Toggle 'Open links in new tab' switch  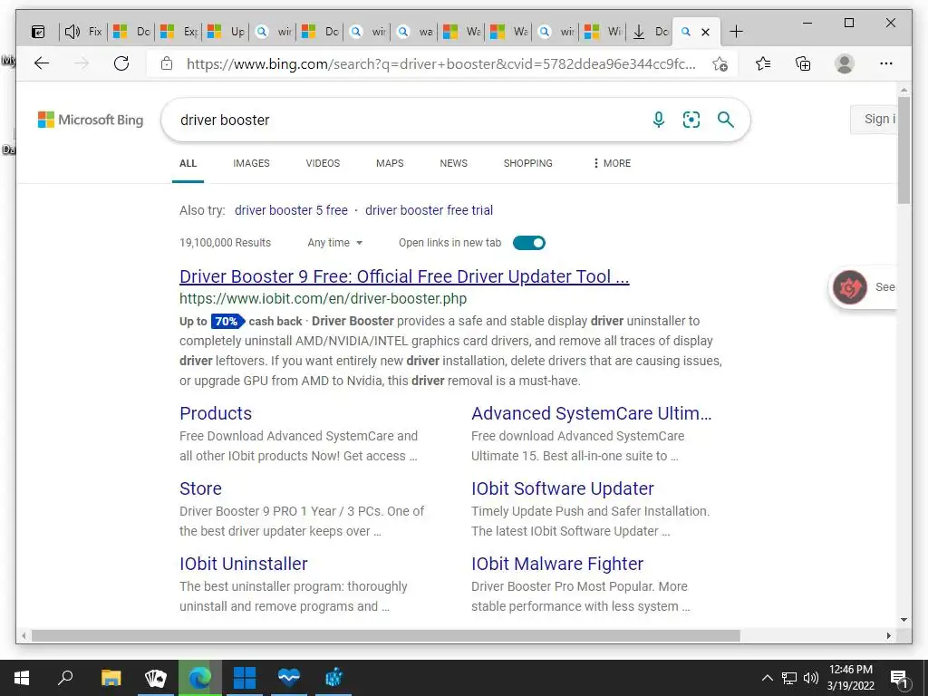pyautogui.click(x=529, y=243)
